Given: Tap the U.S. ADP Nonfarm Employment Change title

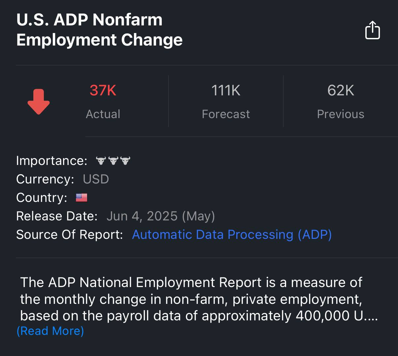Looking at the screenshot, I should click(99, 30).
